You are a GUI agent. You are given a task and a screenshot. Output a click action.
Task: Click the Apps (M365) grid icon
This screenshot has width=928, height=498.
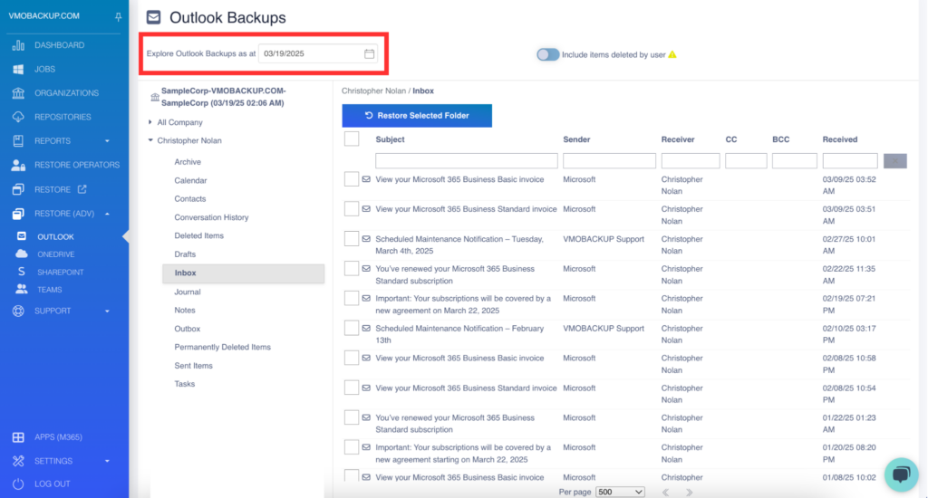pyautogui.click(x=18, y=437)
